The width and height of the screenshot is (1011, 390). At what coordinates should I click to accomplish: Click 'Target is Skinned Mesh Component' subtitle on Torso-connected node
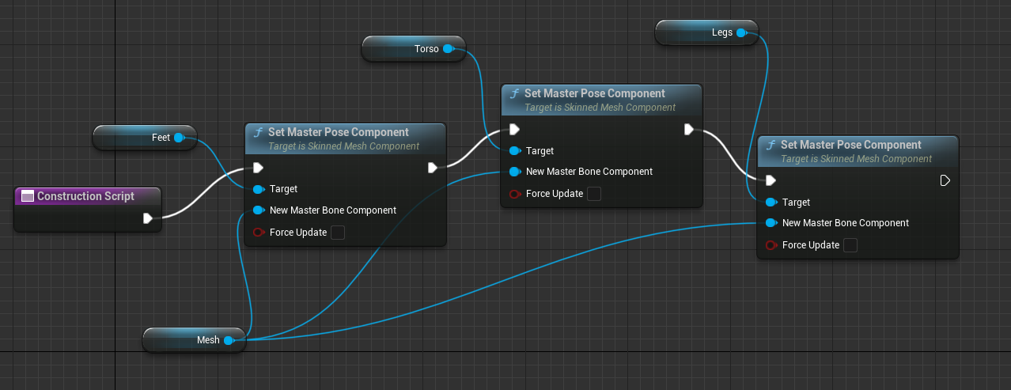(600, 108)
